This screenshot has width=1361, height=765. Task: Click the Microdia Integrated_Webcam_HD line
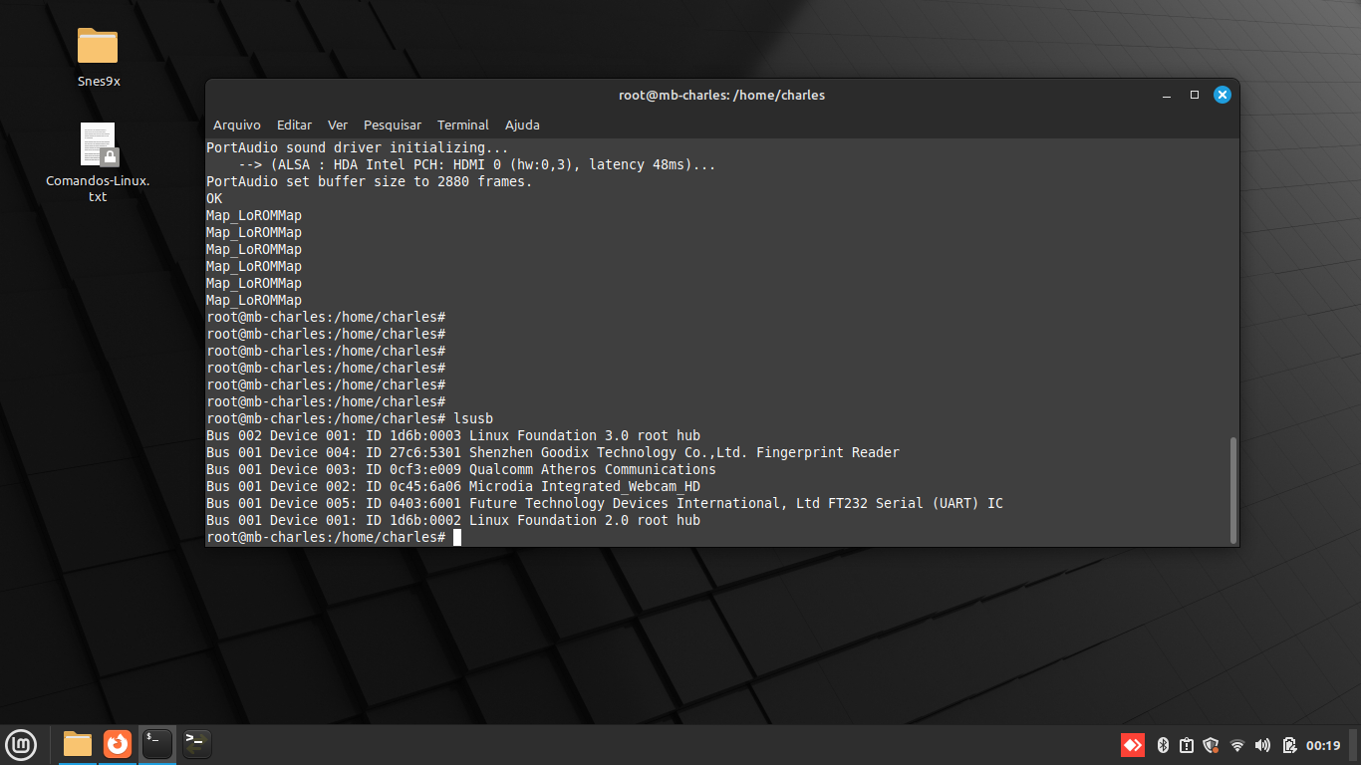click(453, 486)
